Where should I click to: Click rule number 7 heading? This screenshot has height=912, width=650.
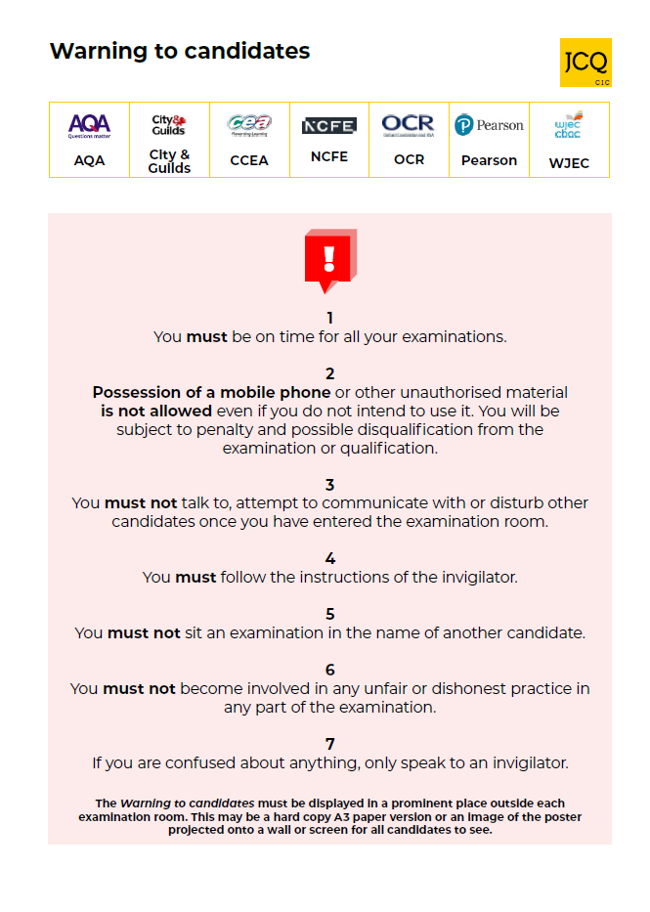[330, 744]
